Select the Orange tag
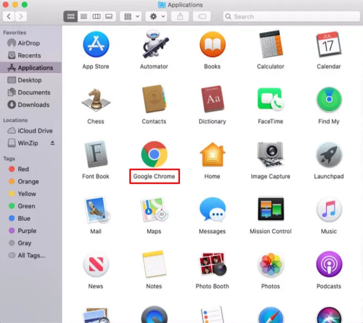Viewport: 363px width, 323px height. click(31, 181)
